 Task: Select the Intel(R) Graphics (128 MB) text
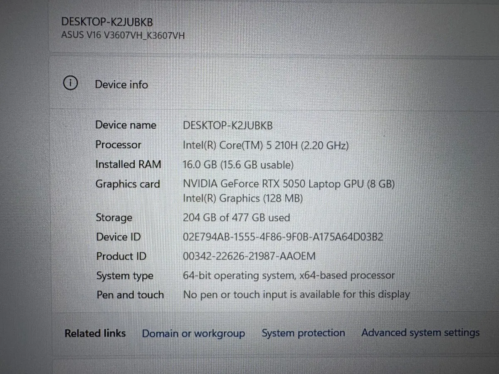(243, 199)
